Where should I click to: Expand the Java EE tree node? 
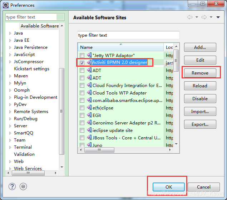10,40
